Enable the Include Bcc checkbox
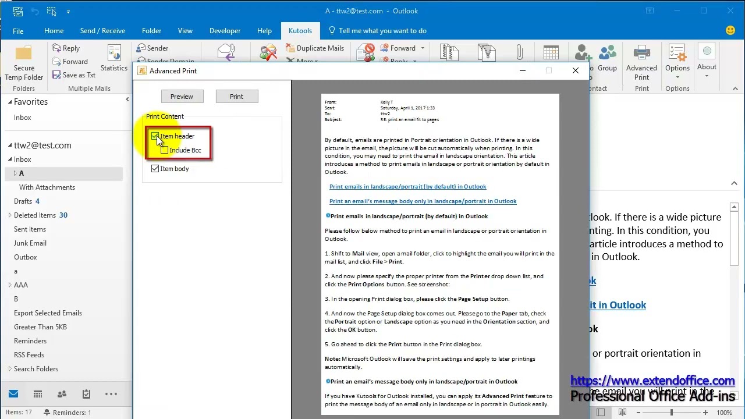This screenshot has height=419, width=745. point(165,150)
